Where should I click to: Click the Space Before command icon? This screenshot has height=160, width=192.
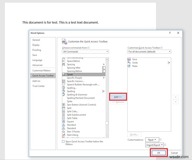(x=64, y=61)
